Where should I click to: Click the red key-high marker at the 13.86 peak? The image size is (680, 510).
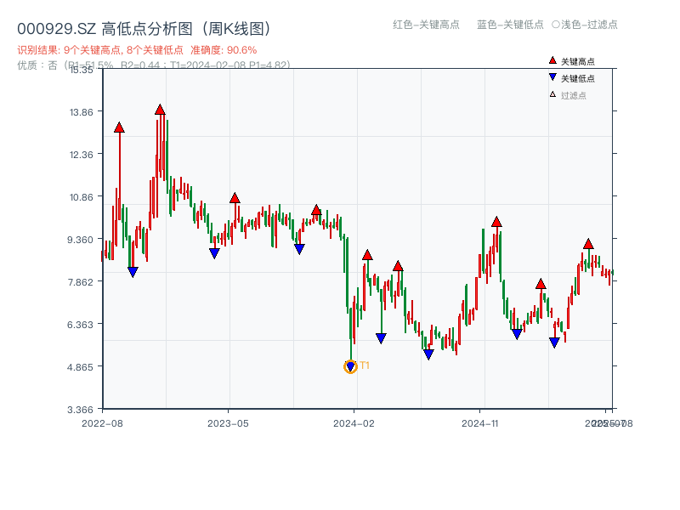160,109
